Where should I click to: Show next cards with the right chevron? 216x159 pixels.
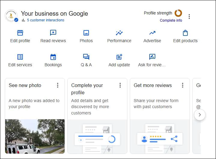click(x=200, y=115)
